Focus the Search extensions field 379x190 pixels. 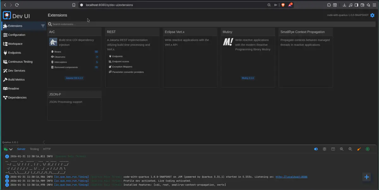(x=211, y=24)
